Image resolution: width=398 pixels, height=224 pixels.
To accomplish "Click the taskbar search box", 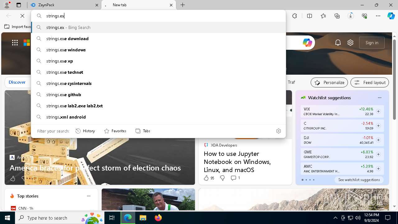I will [x=60, y=218].
